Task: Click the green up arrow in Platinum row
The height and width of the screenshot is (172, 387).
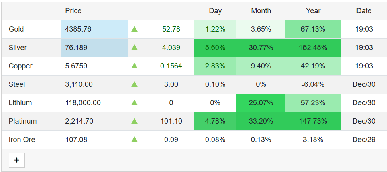Action: [134, 121]
